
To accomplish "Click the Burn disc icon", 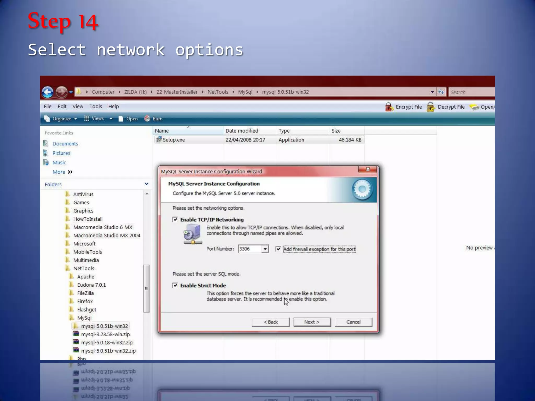I will (147, 119).
